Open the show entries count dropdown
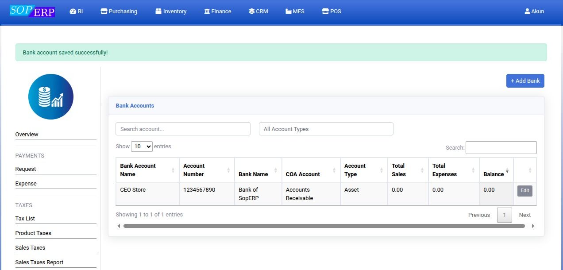Image resolution: width=563 pixels, height=270 pixels. [x=142, y=147]
